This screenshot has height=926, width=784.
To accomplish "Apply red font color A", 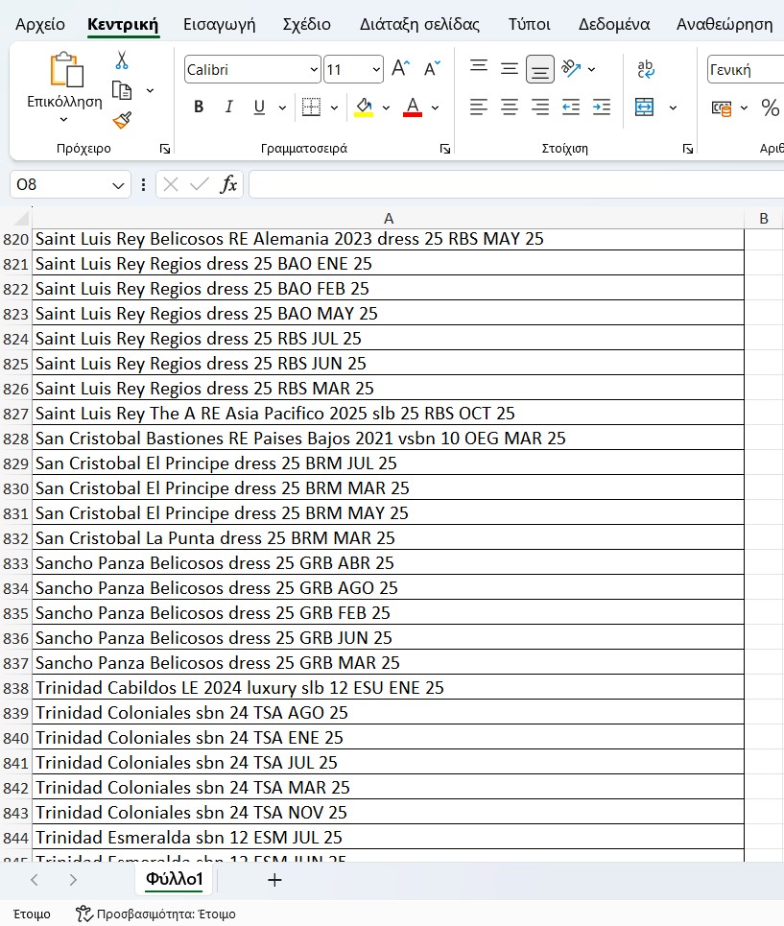I will 413,107.
